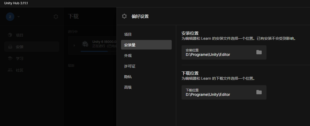310x126 pixels.
Task: Click the 下载 panel title
Action: [x=73, y=16]
